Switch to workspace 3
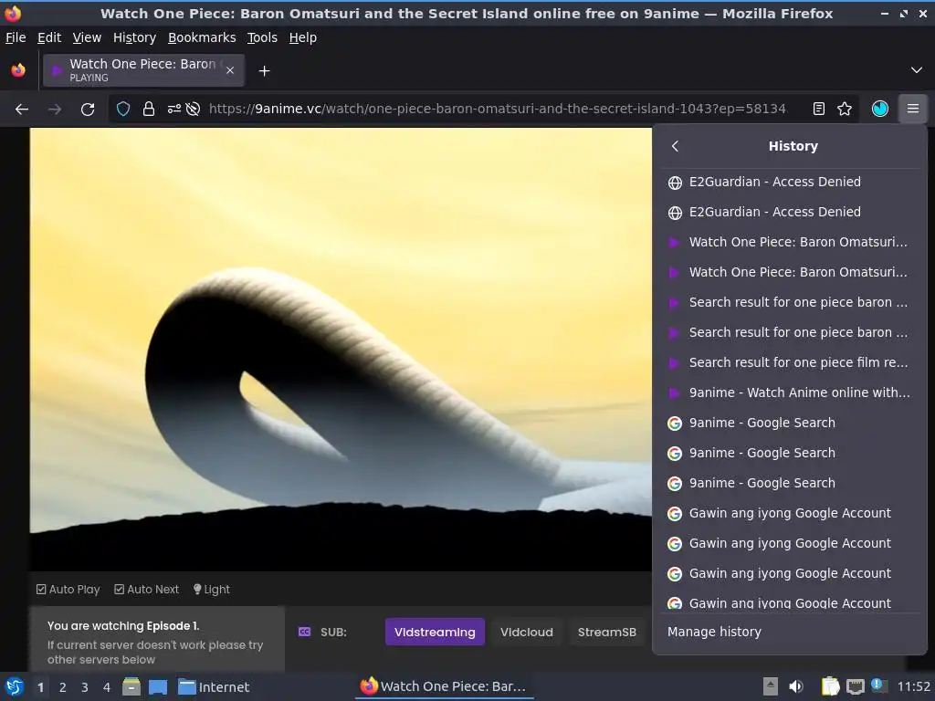Image resolution: width=935 pixels, height=701 pixels. pos(85,687)
